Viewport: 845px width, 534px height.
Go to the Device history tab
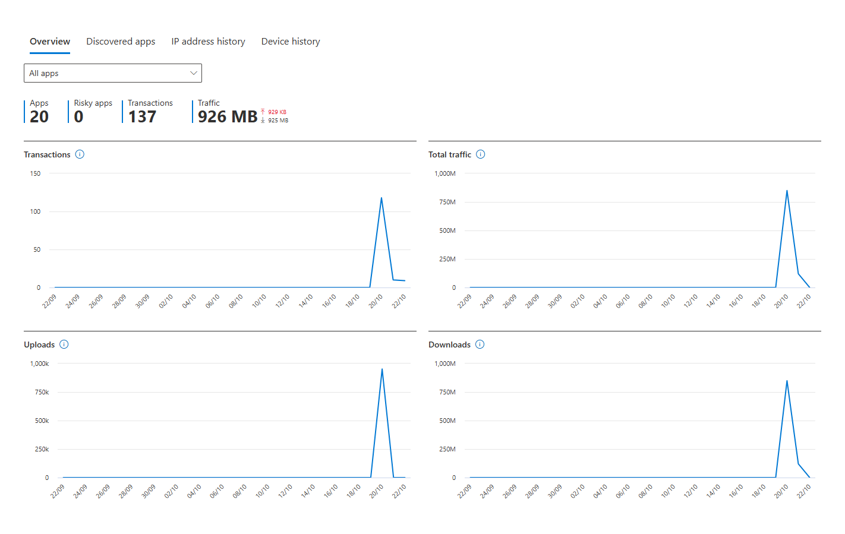click(x=291, y=42)
